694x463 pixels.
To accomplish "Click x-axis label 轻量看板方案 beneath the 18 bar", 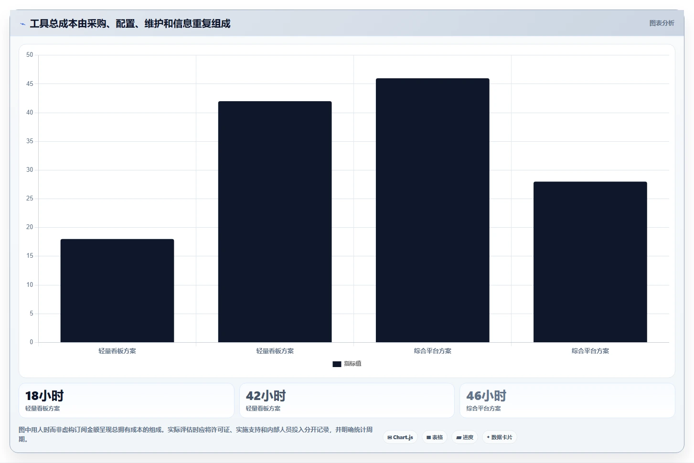I will [x=117, y=351].
